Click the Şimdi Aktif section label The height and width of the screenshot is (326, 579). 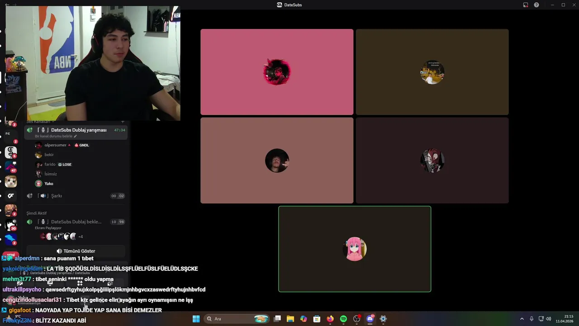tap(36, 213)
